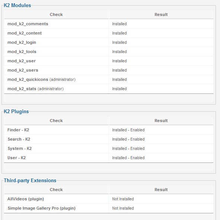220x220 pixels.
Task: Select mod_k2_quickicons administrator module row
Action: 109,79
